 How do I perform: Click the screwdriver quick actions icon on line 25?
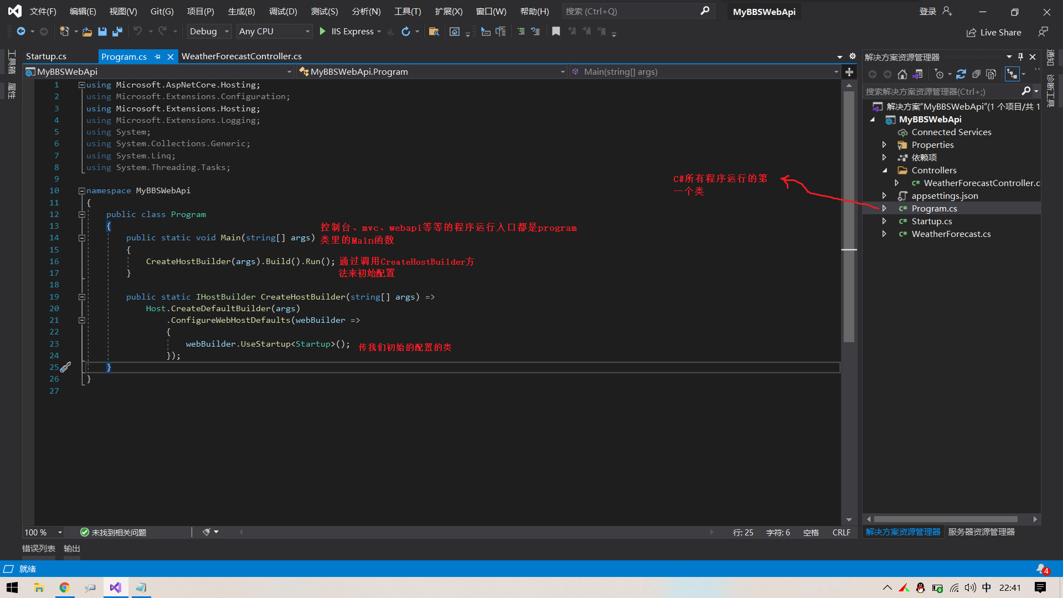tap(65, 367)
